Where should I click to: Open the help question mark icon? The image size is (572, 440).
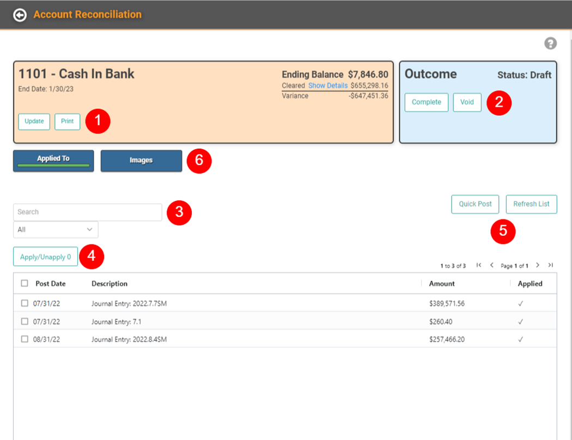pyautogui.click(x=550, y=44)
